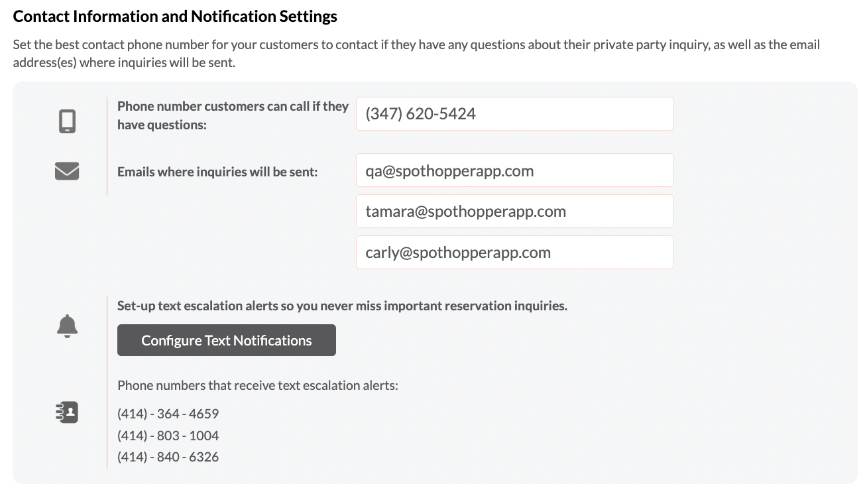
Task: Select the escalation number (414) - 364 - 4659
Action: (168, 414)
